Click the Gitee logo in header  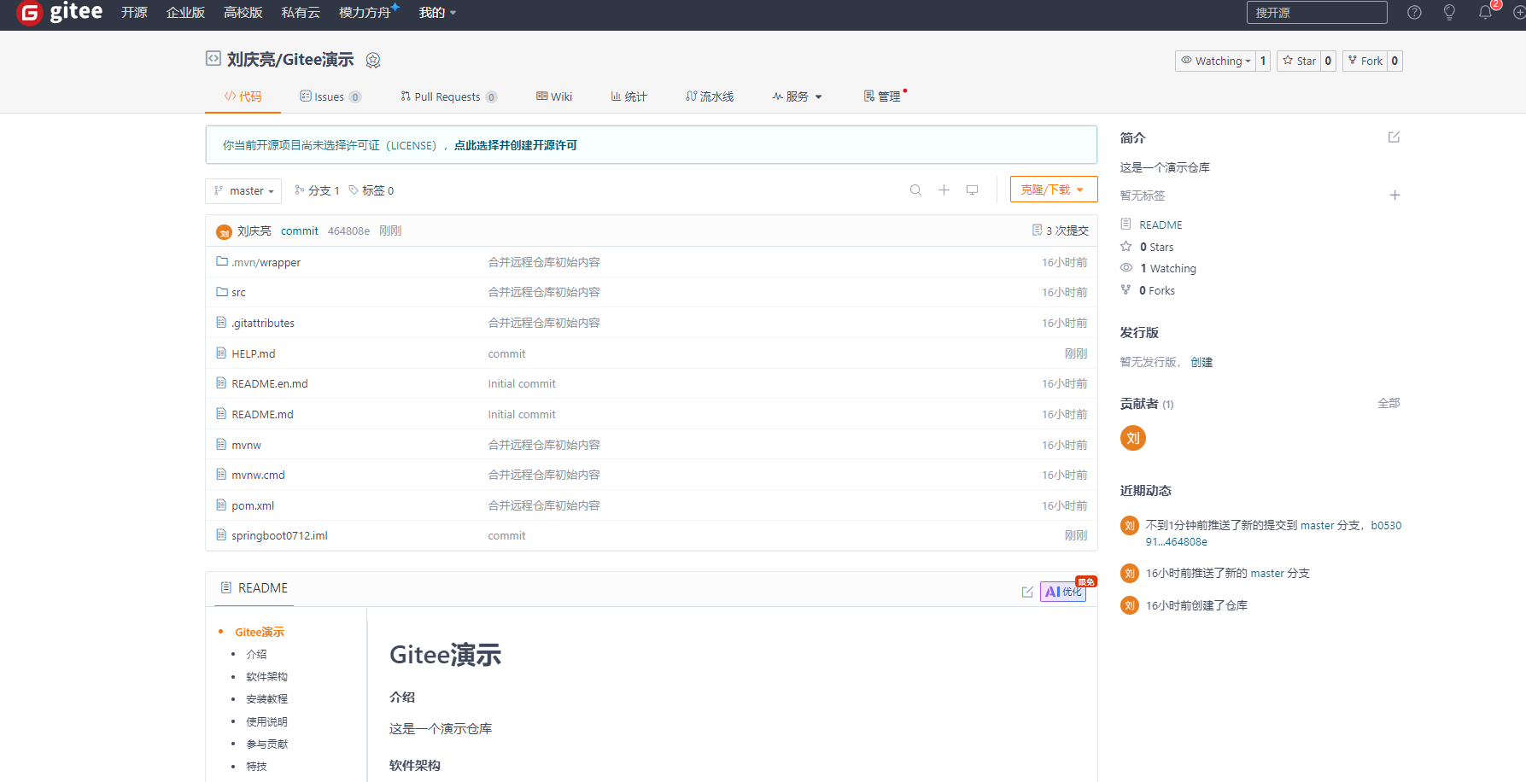pos(60,13)
